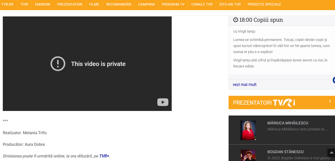Open the CANALE TVR menu

coord(202,4)
